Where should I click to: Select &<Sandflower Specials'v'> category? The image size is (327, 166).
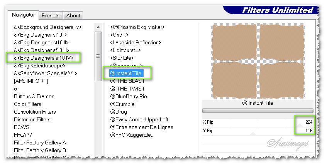tap(46, 73)
